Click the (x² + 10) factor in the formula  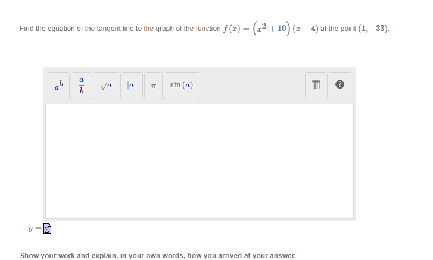tap(272, 29)
